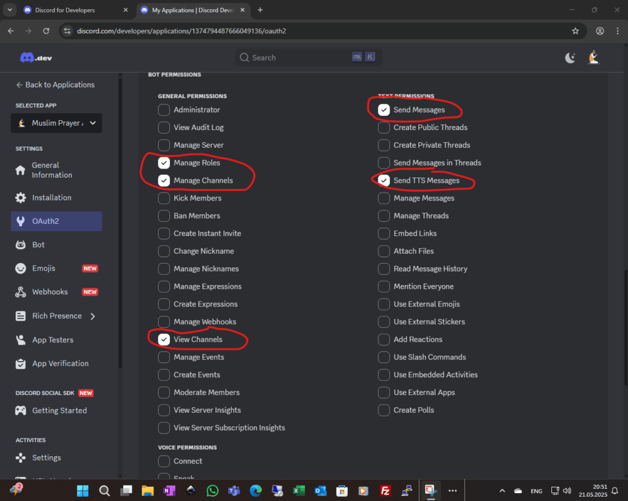The width and height of the screenshot is (628, 501).
Task: Uncheck the Manage Roles permission
Action: click(x=164, y=163)
